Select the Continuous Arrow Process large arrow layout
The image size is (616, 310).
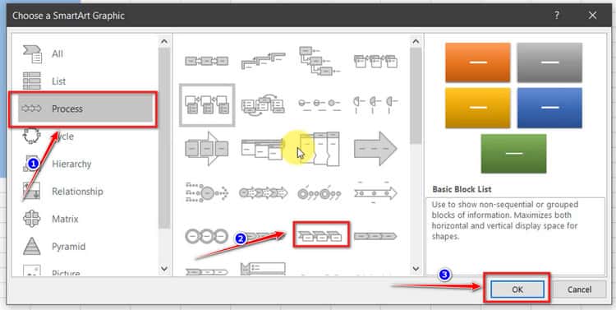pos(375,148)
